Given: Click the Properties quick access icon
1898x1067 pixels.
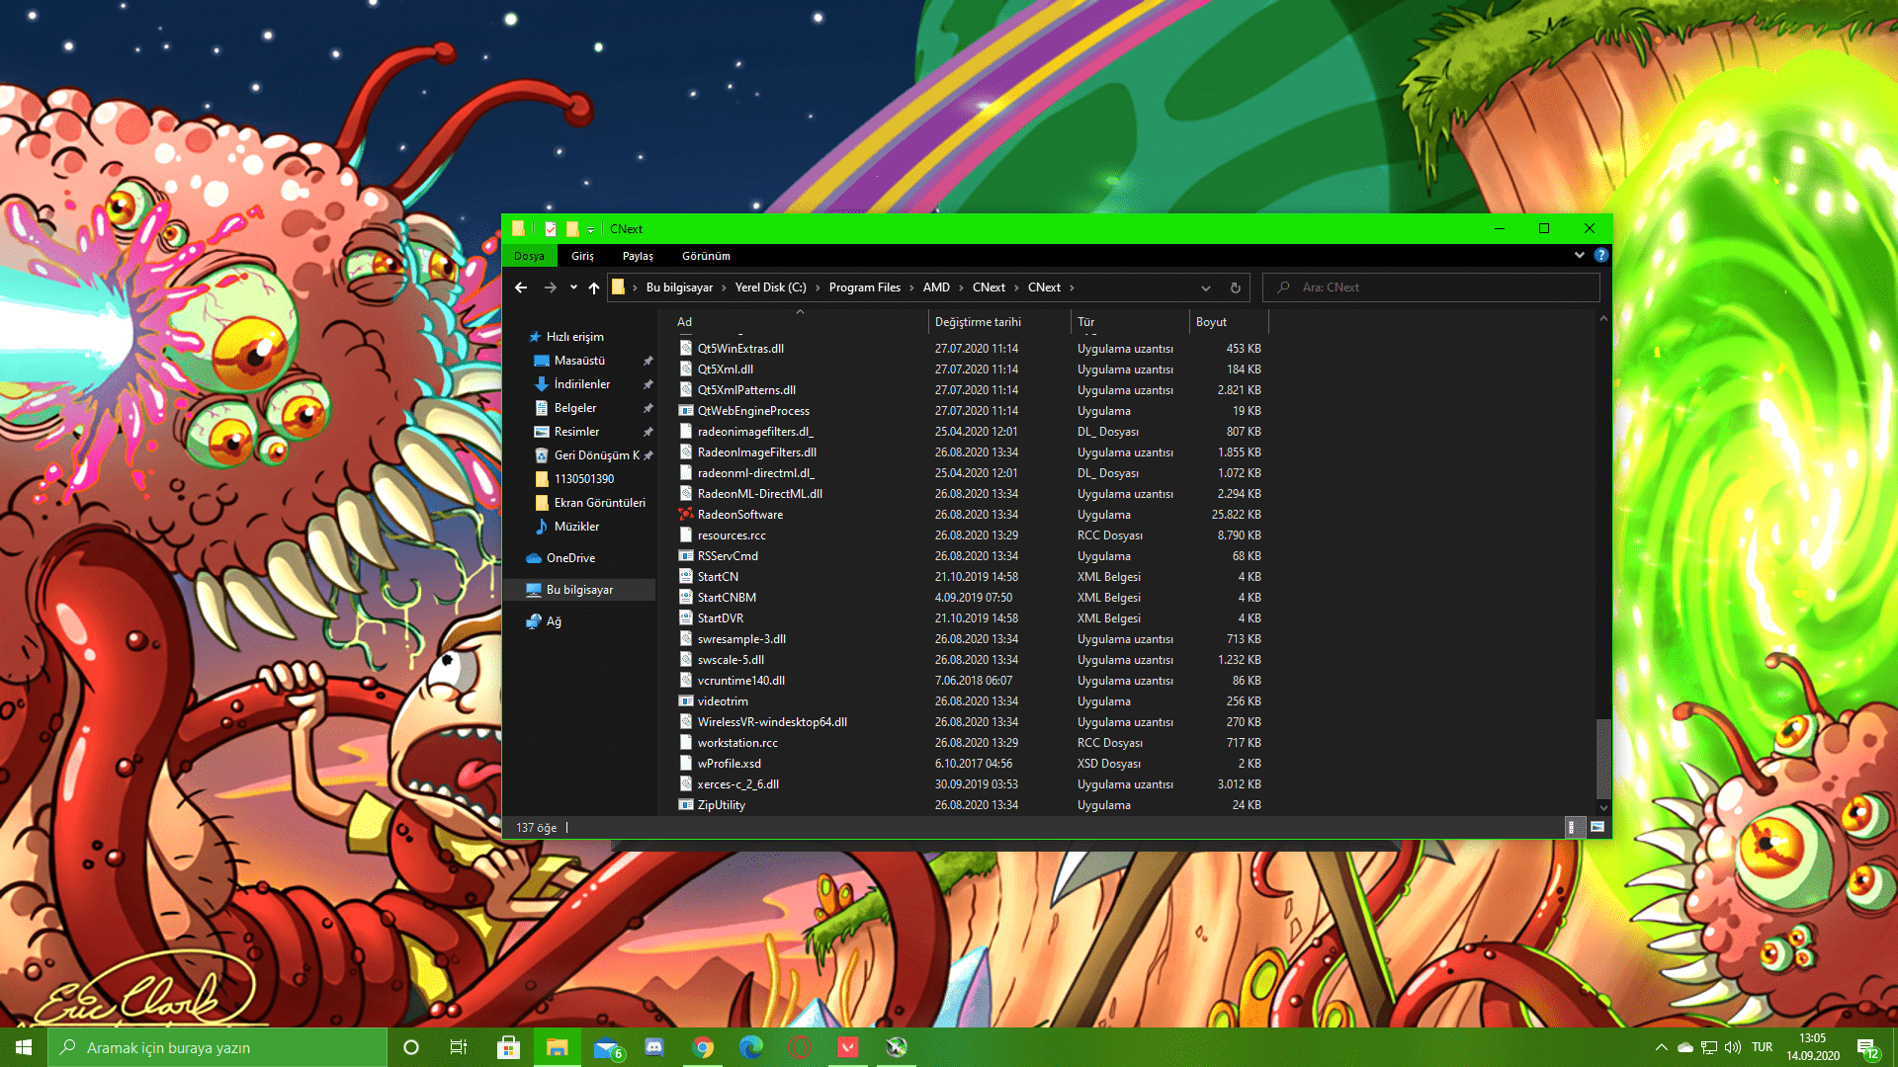Looking at the screenshot, I should click(x=551, y=229).
